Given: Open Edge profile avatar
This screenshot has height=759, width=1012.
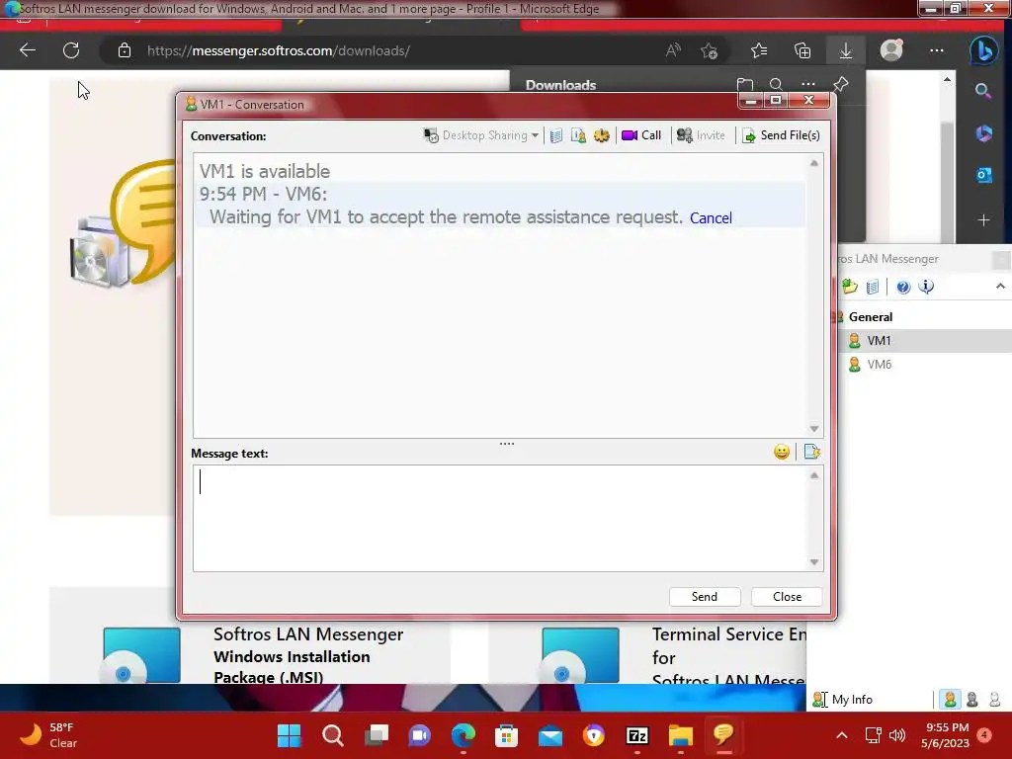Looking at the screenshot, I should point(891,50).
